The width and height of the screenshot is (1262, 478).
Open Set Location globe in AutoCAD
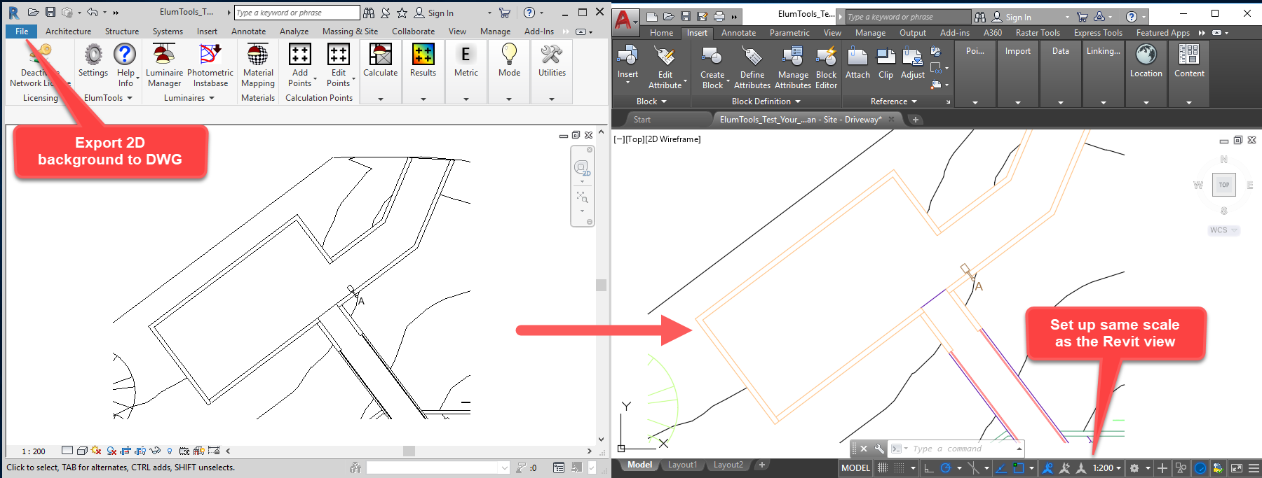(x=1146, y=60)
